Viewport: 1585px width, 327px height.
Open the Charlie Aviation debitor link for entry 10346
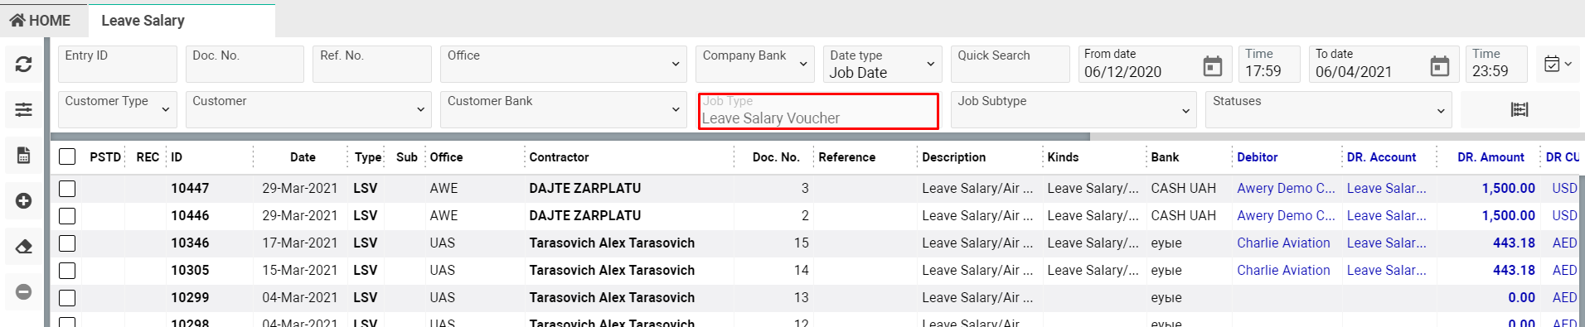tap(1283, 243)
